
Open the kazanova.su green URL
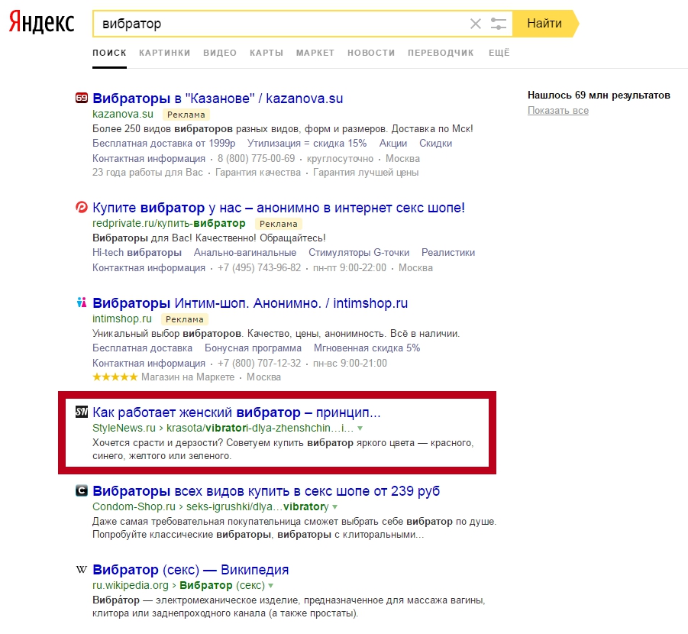[x=123, y=114]
